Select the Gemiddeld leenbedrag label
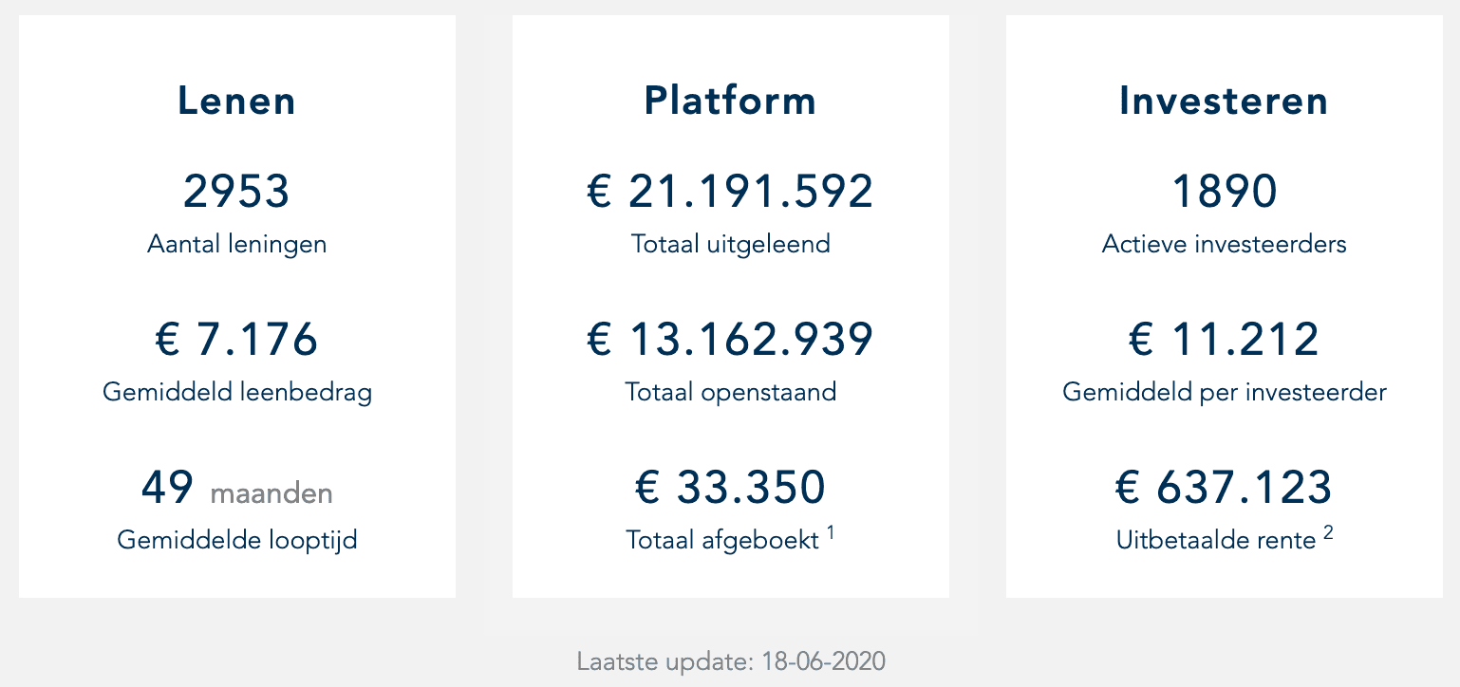Screen dimensions: 1460x687 (236, 392)
